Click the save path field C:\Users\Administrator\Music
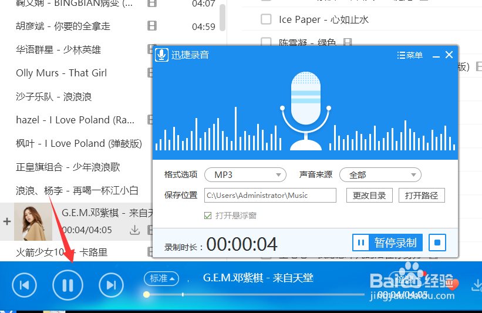This screenshot has height=313, width=482. (270, 195)
